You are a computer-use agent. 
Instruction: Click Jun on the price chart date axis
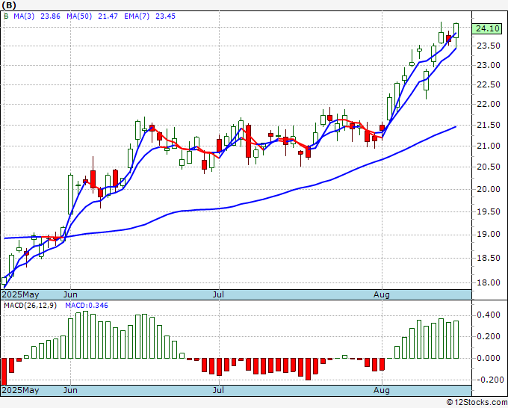coord(70,294)
